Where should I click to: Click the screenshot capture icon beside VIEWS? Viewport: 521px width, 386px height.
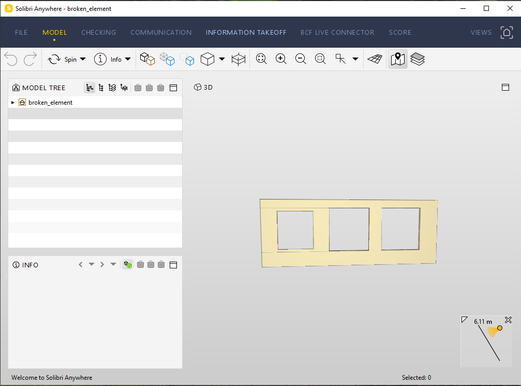507,32
